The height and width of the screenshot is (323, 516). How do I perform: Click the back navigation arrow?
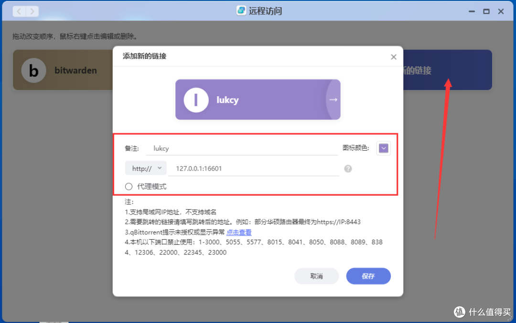click(19, 11)
